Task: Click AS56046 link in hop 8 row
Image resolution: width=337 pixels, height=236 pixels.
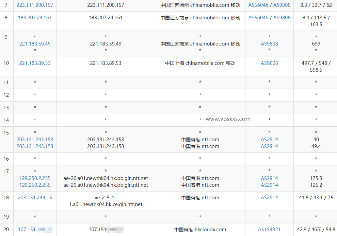Action: pos(258,18)
